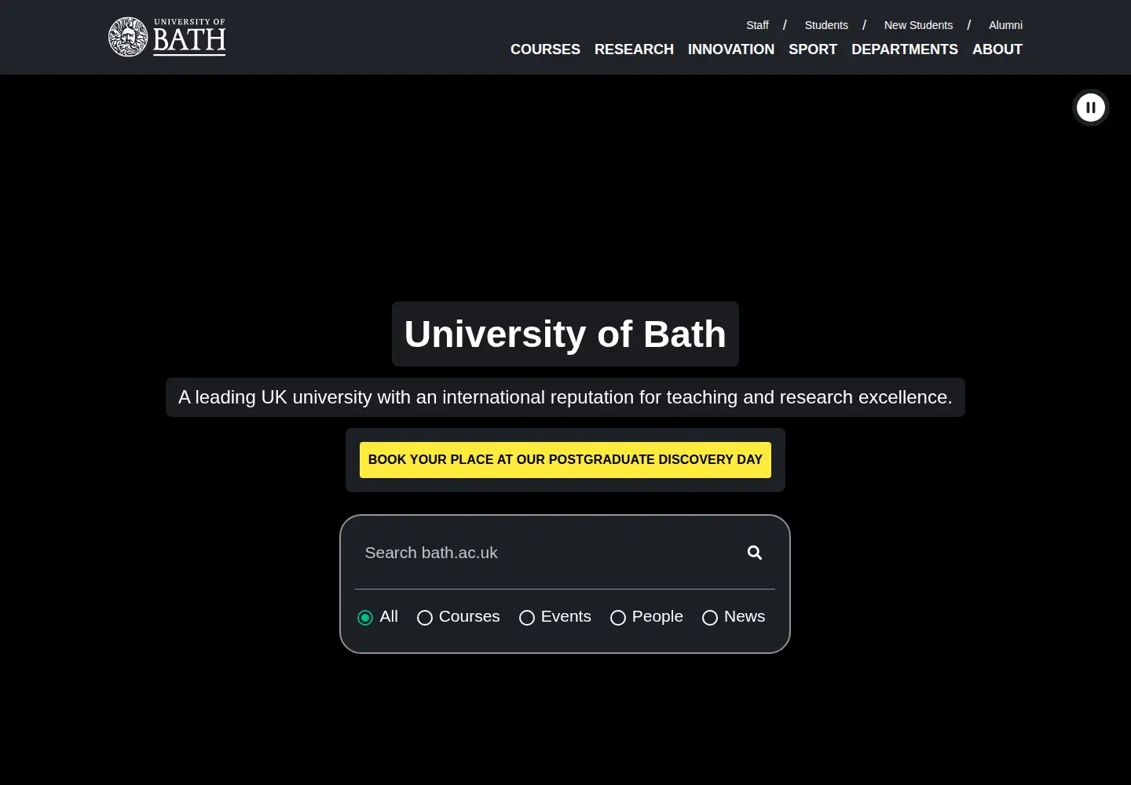Open the About menu item

(997, 49)
